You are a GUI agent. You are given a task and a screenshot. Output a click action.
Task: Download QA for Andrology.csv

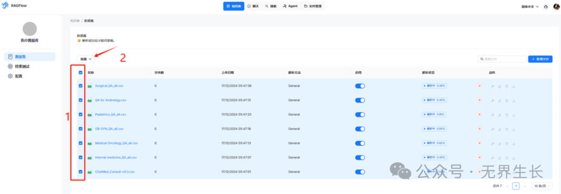point(514,101)
